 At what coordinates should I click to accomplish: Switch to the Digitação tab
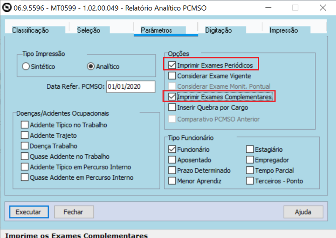[x=218, y=30]
